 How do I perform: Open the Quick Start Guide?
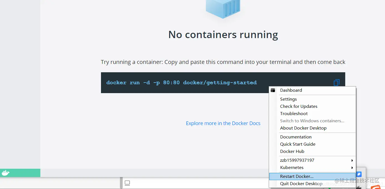pos(312,144)
